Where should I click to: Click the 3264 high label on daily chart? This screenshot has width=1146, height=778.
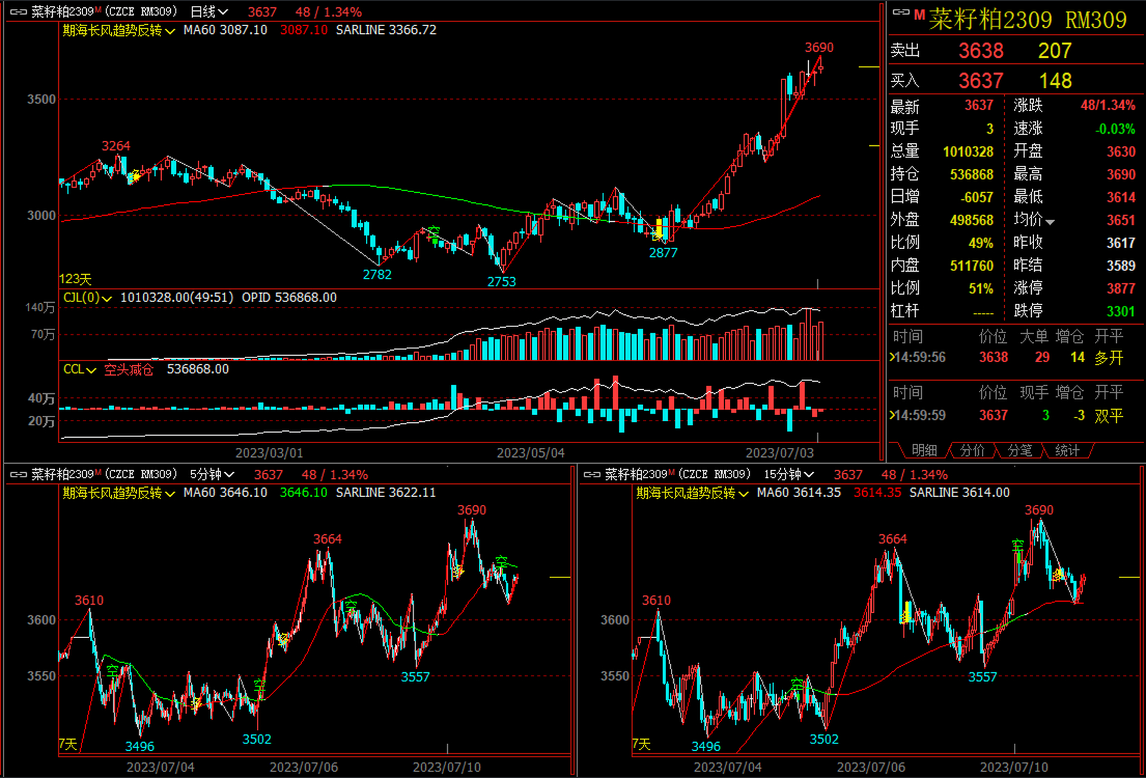point(115,146)
